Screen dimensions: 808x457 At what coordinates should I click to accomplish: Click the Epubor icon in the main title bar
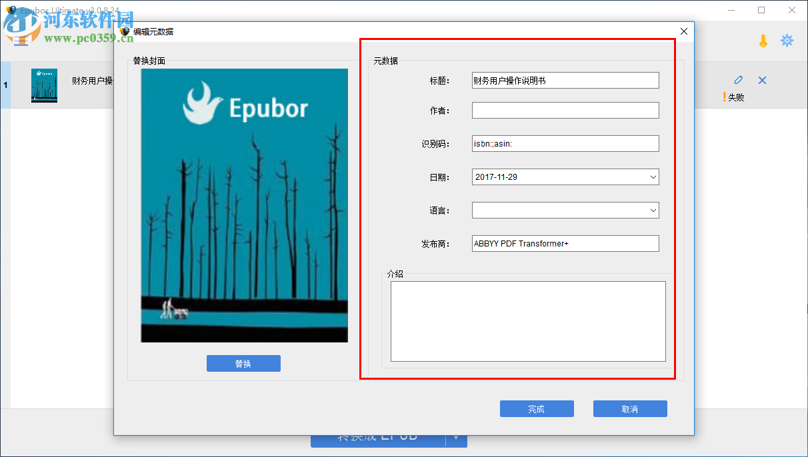tap(11, 10)
